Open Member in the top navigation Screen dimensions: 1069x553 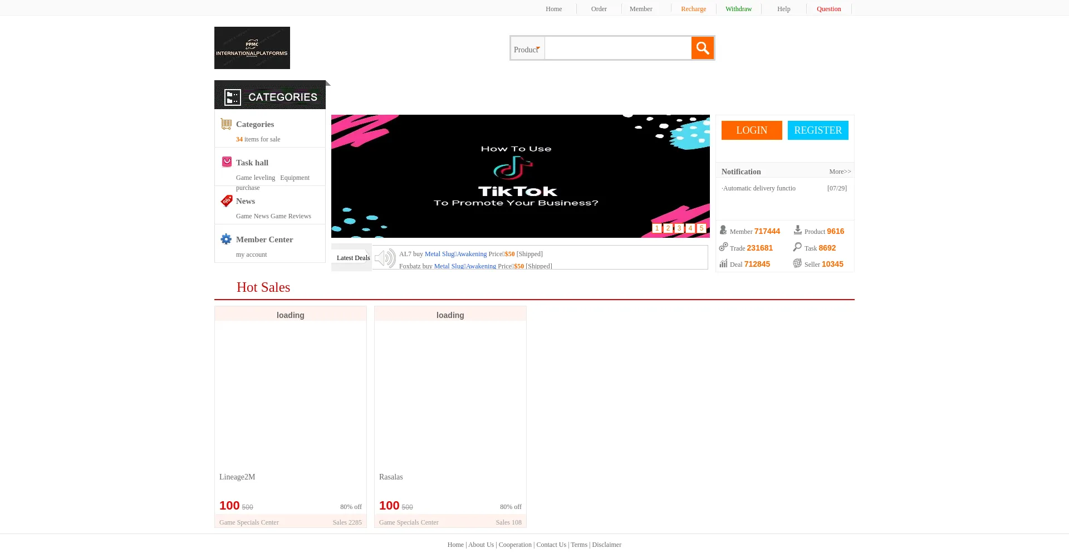(x=641, y=9)
